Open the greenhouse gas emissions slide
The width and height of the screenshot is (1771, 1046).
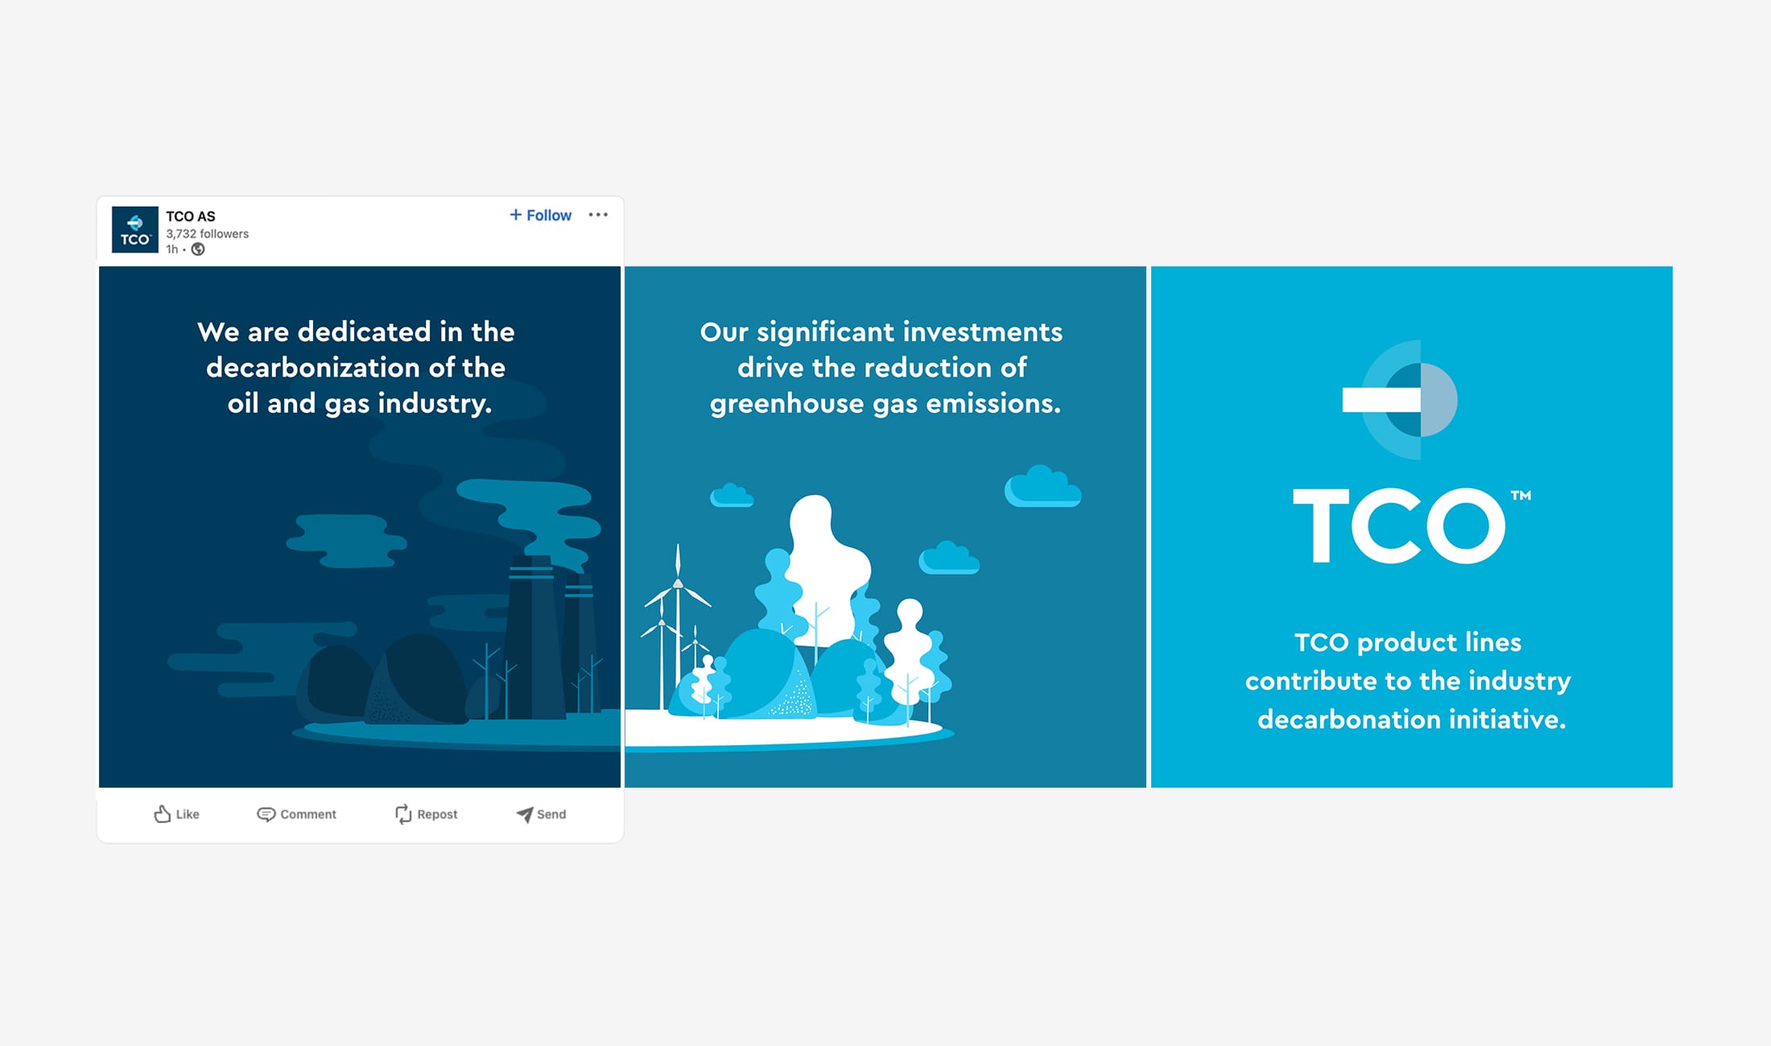(x=885, y=527)
